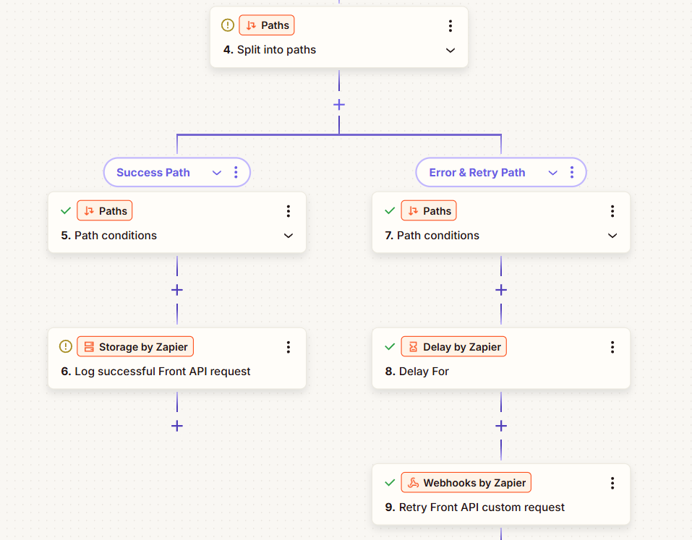Select the Paths badge on step 7

pyautogui.click(x=429, y=210)
